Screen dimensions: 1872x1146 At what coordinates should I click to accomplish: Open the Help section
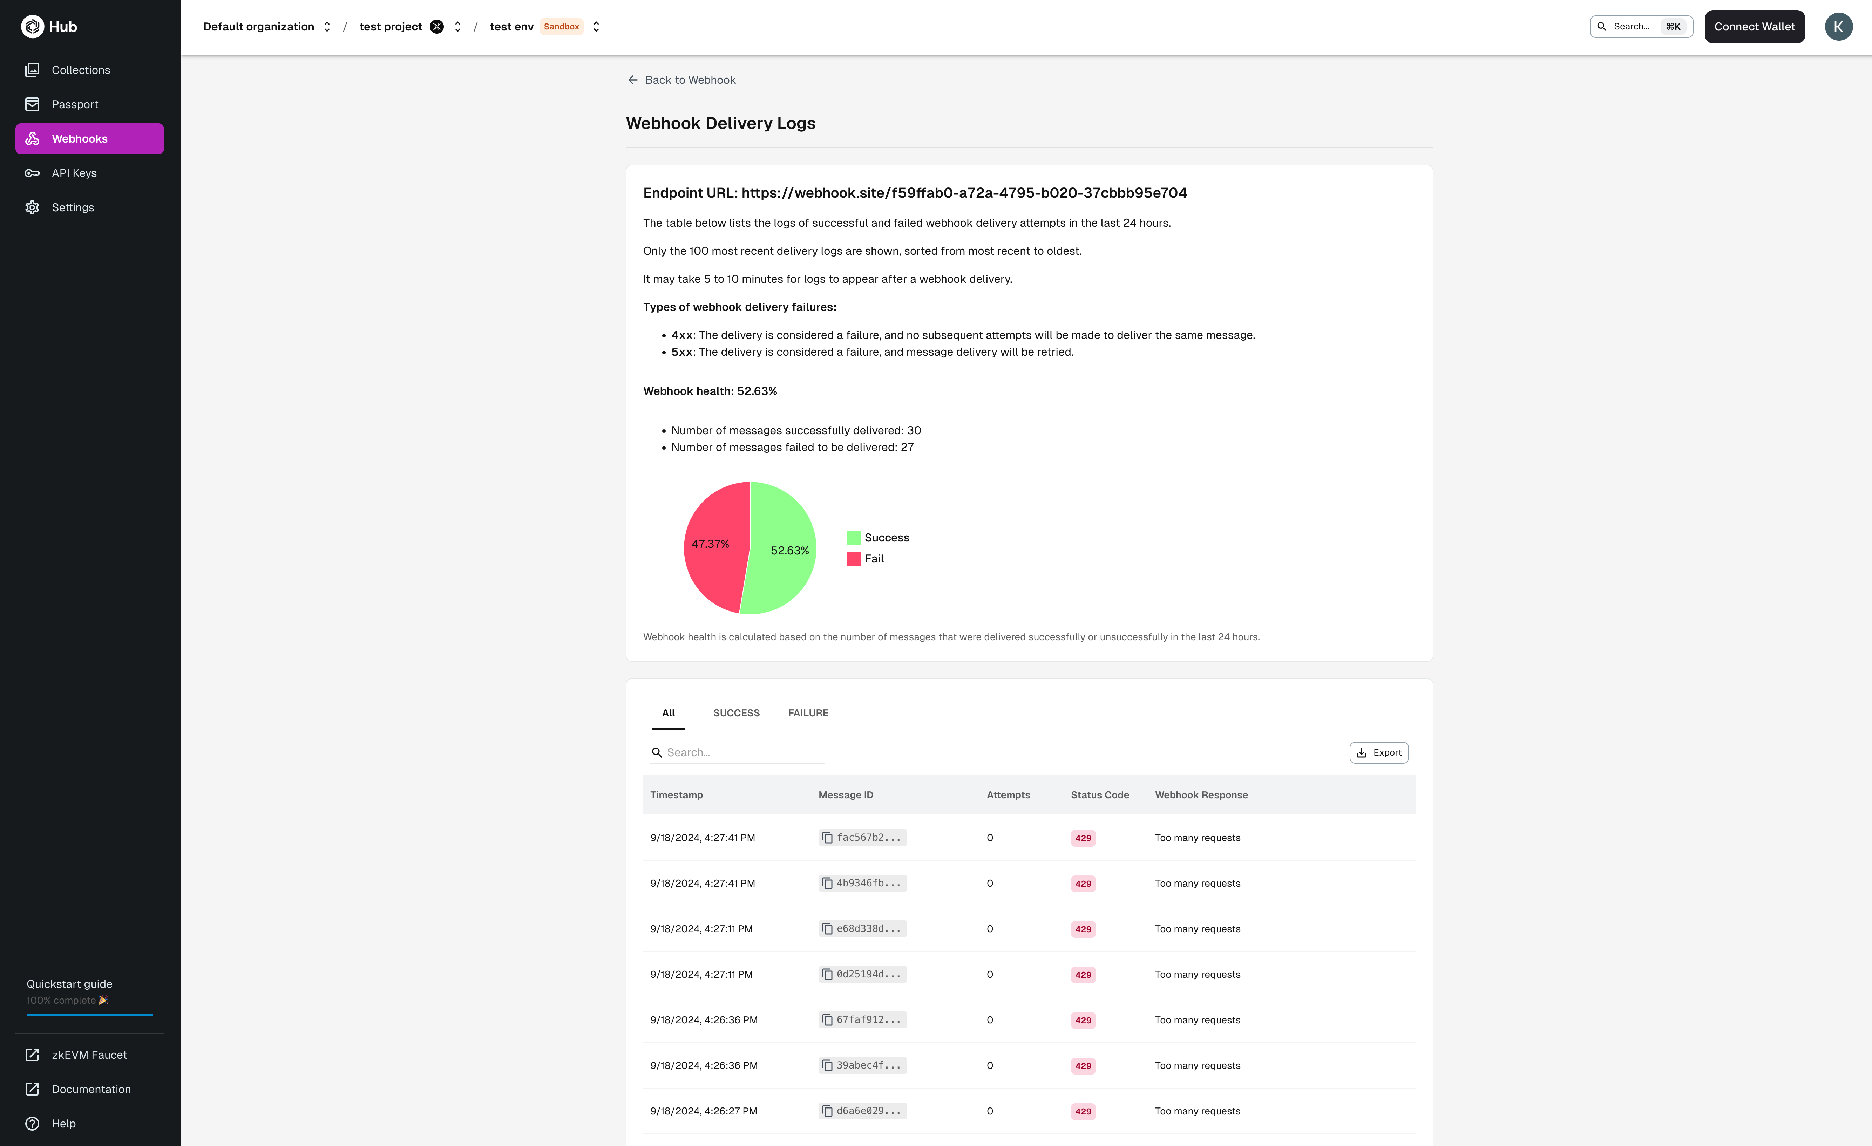[63, 1123]
